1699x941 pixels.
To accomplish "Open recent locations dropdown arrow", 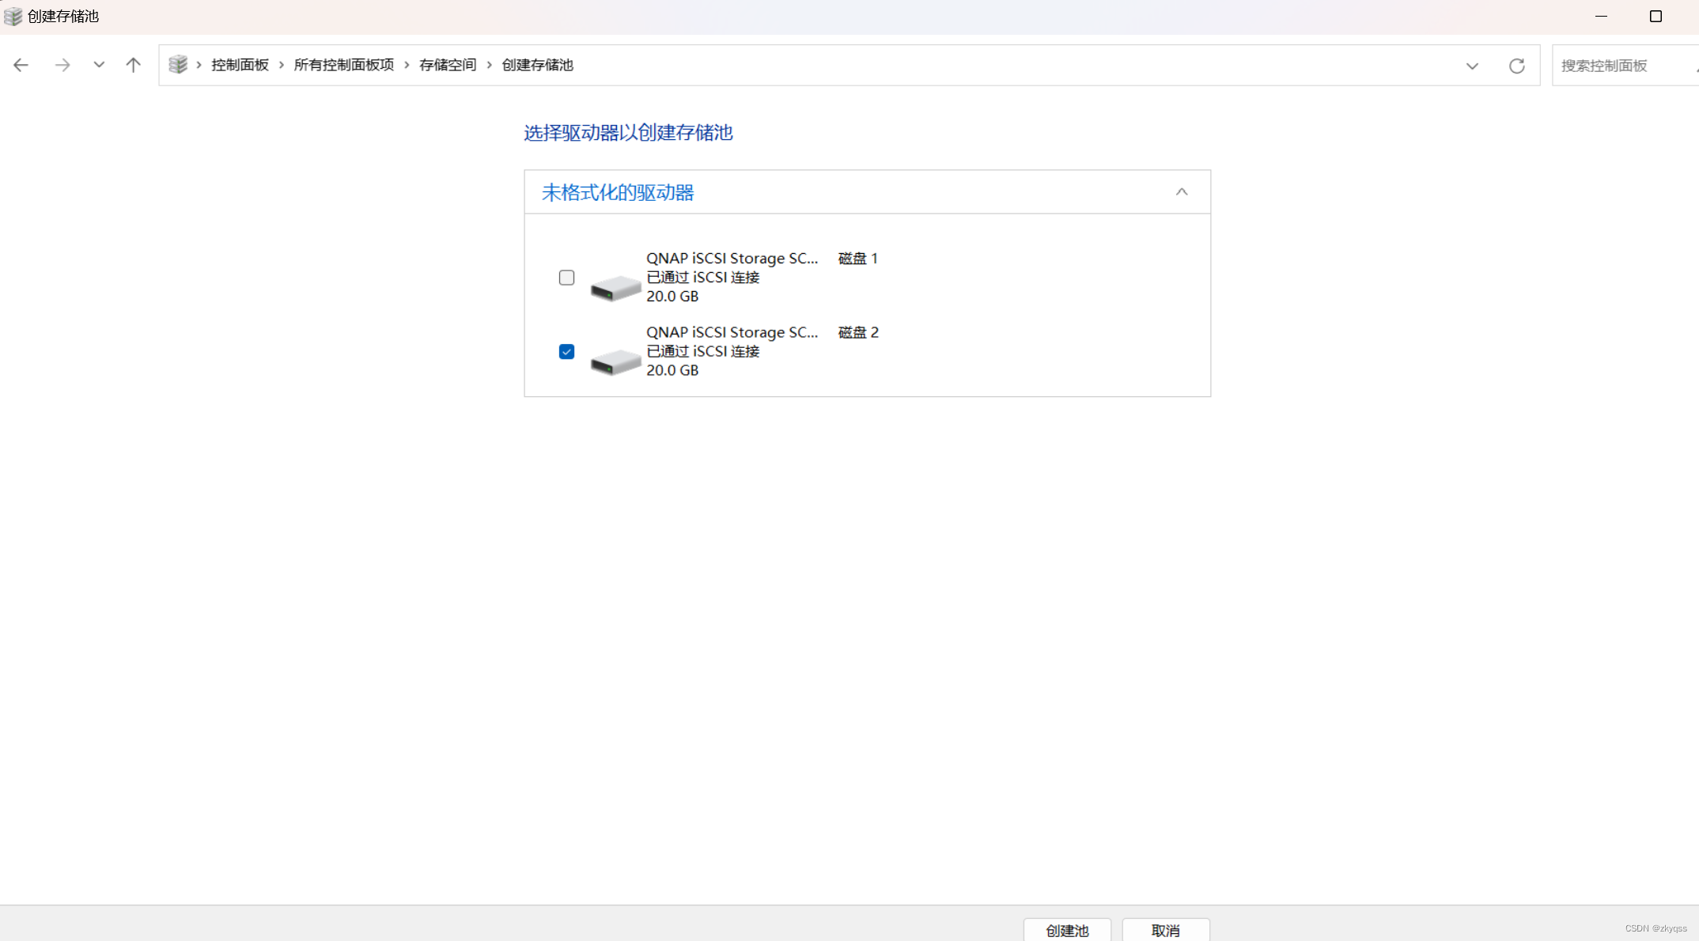I will pos(99,65).
